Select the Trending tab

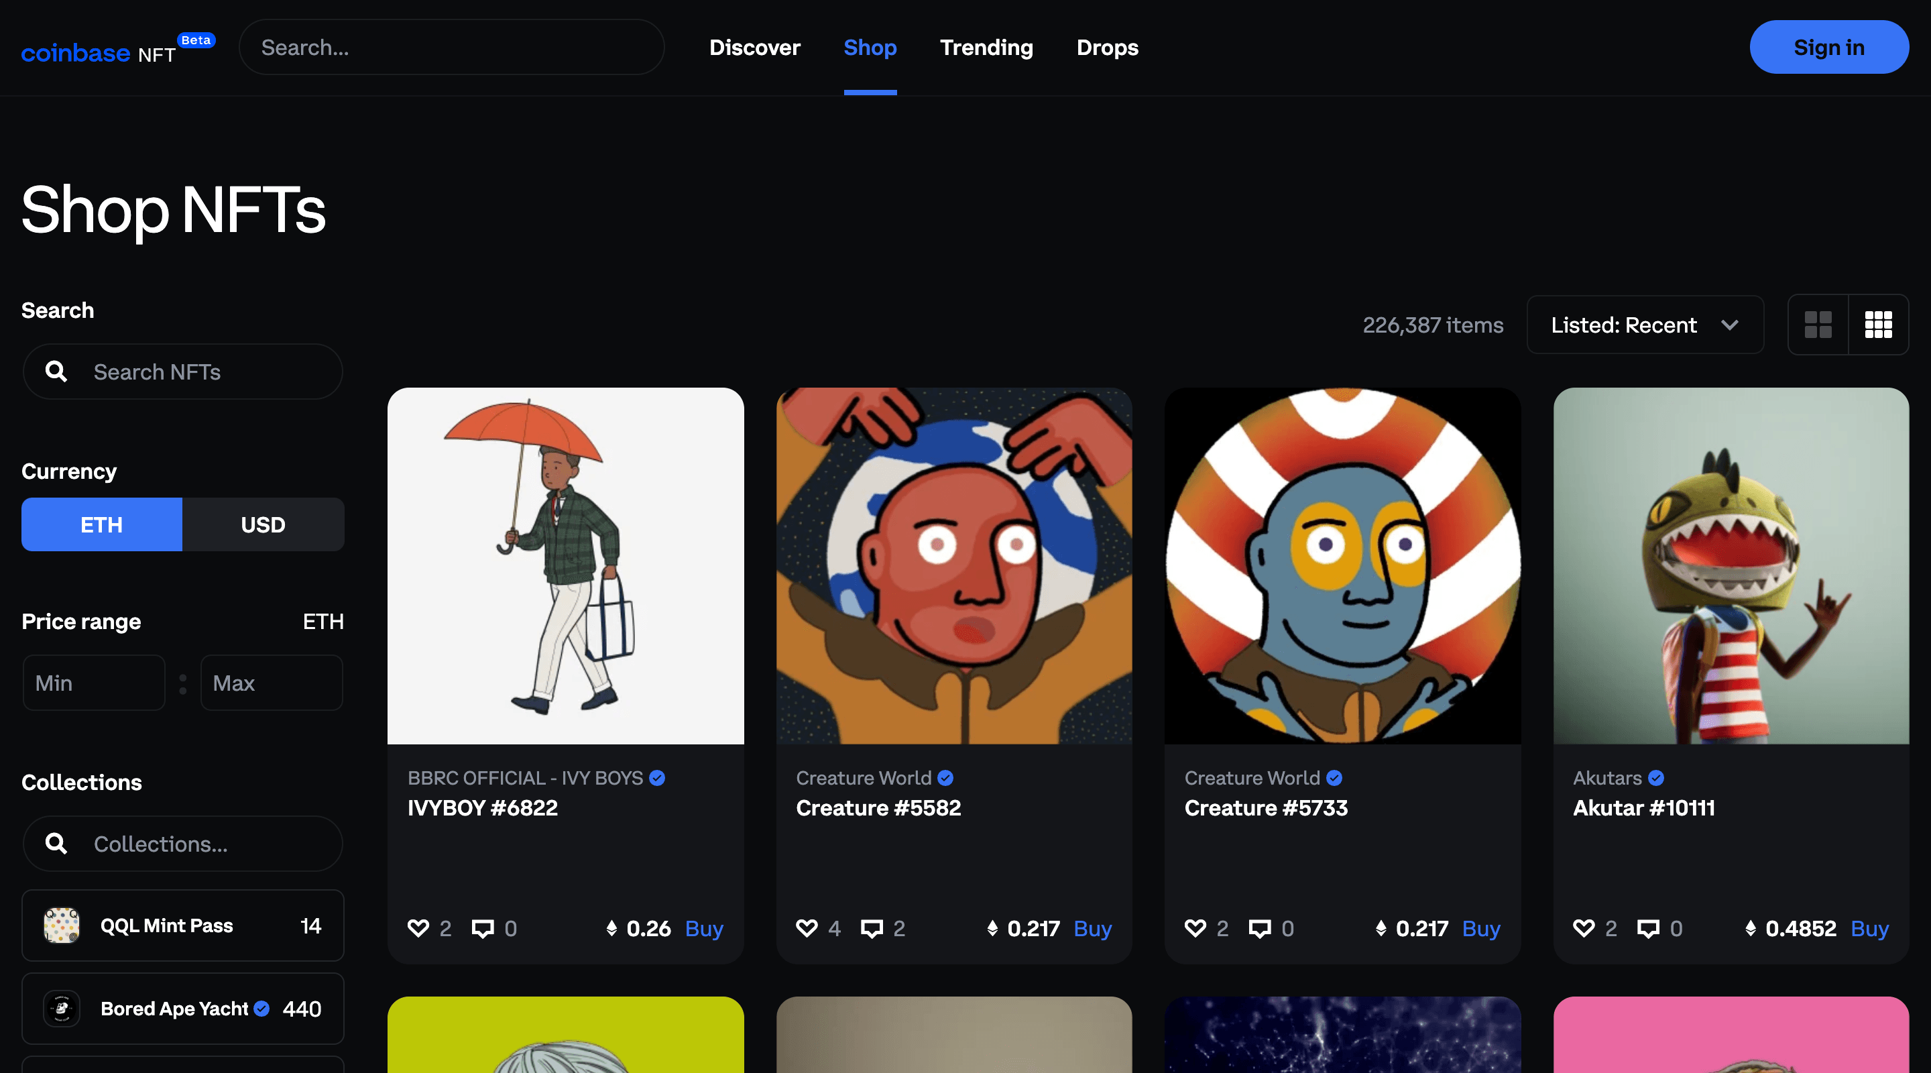click(x=986, y=46)
